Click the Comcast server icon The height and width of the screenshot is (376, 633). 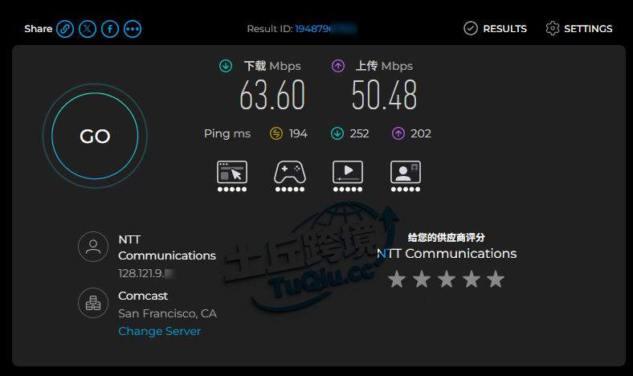coord(93,303)
